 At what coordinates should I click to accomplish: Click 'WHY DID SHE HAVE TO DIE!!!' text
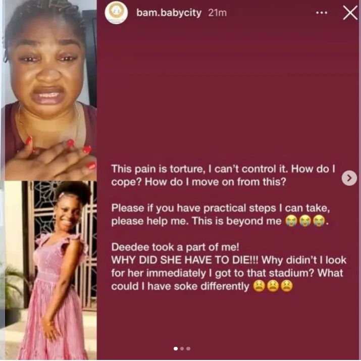(x=185, y=260)
